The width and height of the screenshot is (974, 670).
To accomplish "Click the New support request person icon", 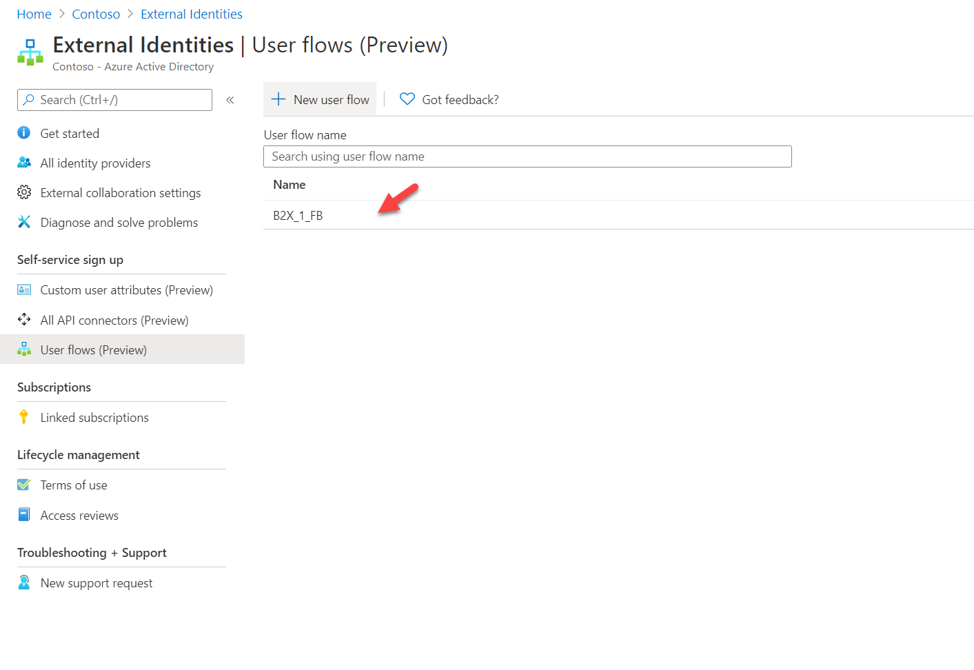I will pyautogui.click(x=24, y=582).
